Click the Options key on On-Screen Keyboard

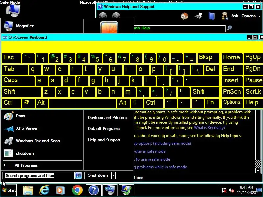pyautogui.click(x=232, y=103)
